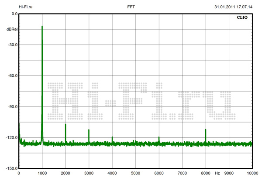Select the 2000 Hz harmonic peak
The height and width of the screenshot is (177, 262).
click(x=65, y=125)
